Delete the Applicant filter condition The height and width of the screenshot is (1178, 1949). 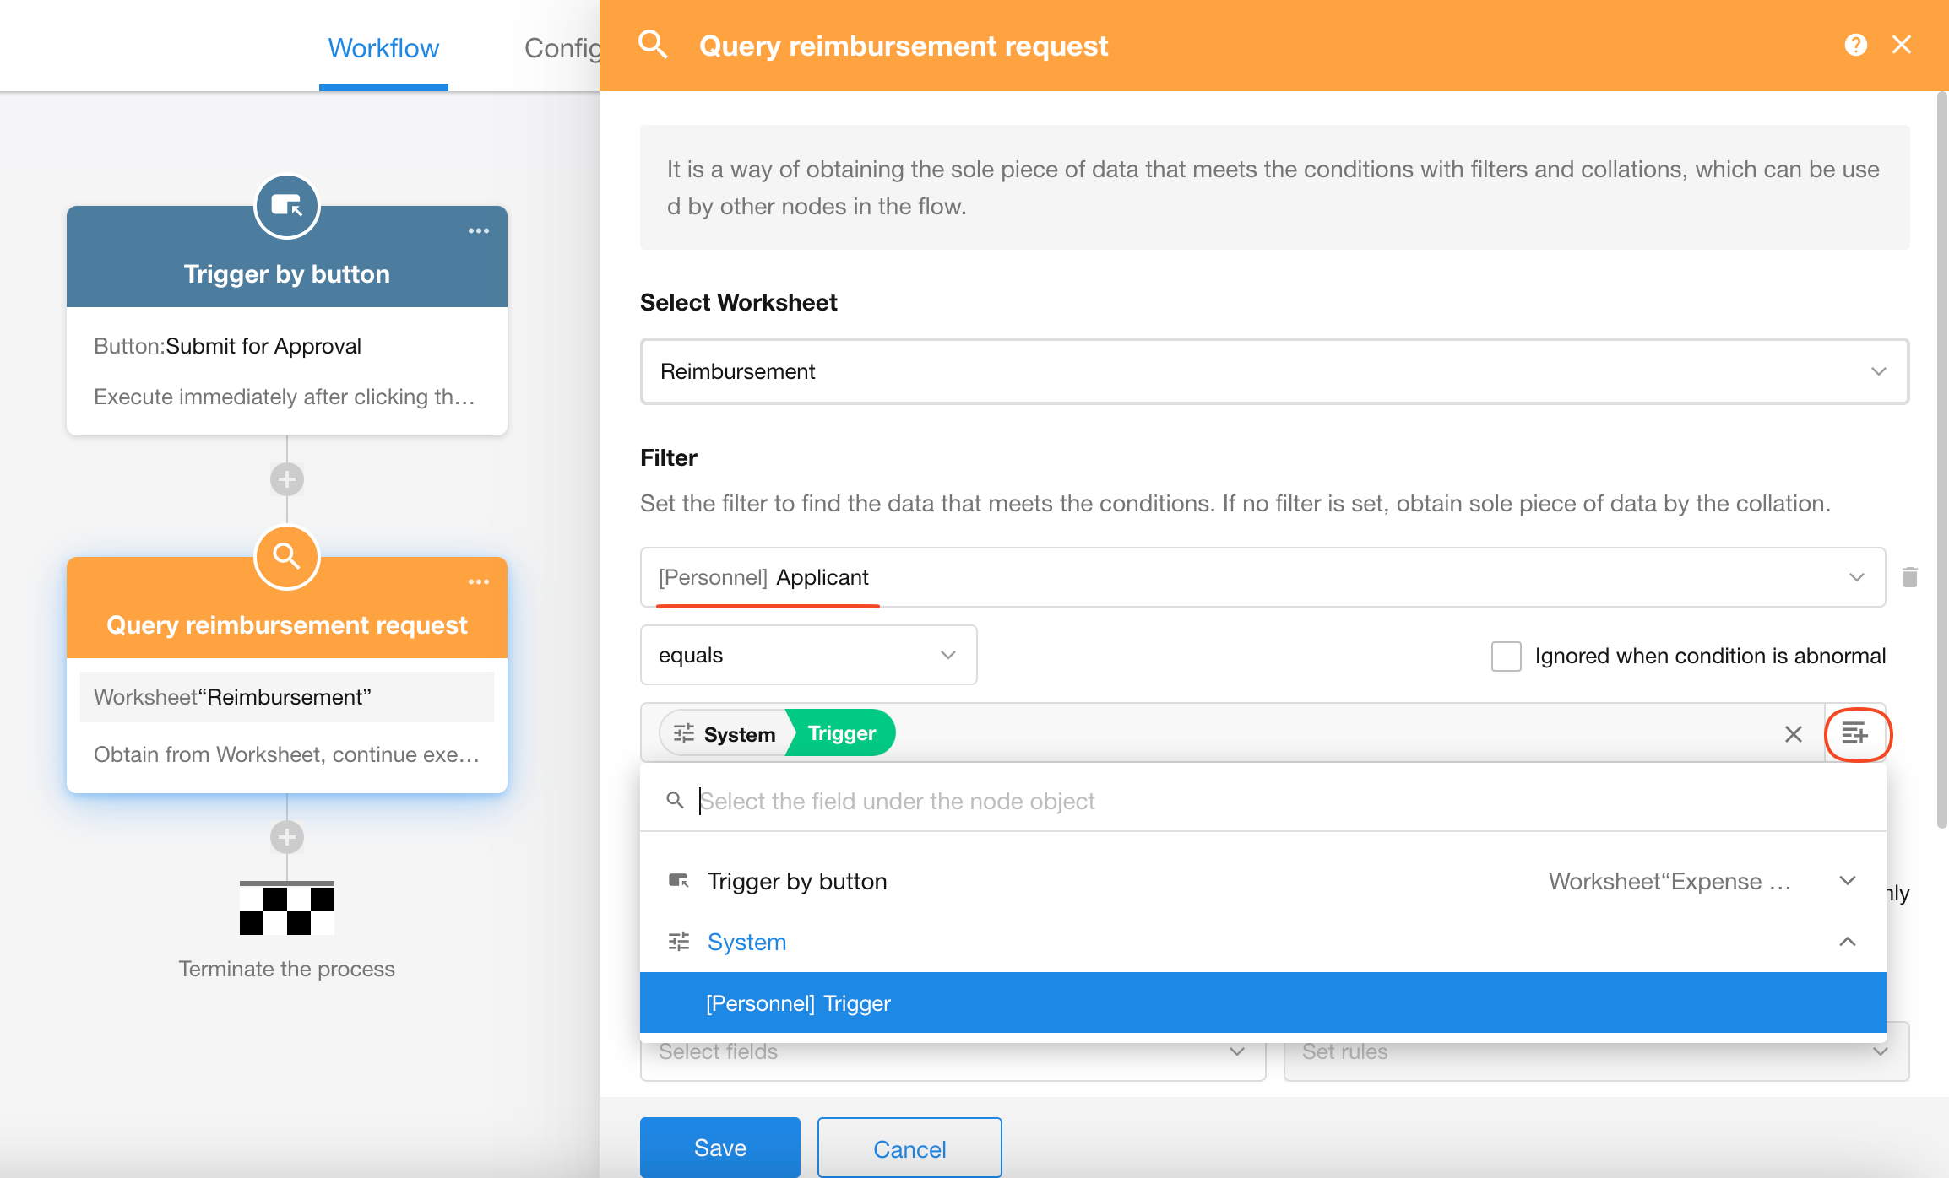pos(1909,577)
